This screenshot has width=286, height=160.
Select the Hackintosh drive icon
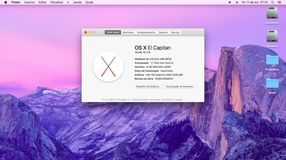(272, 13)
